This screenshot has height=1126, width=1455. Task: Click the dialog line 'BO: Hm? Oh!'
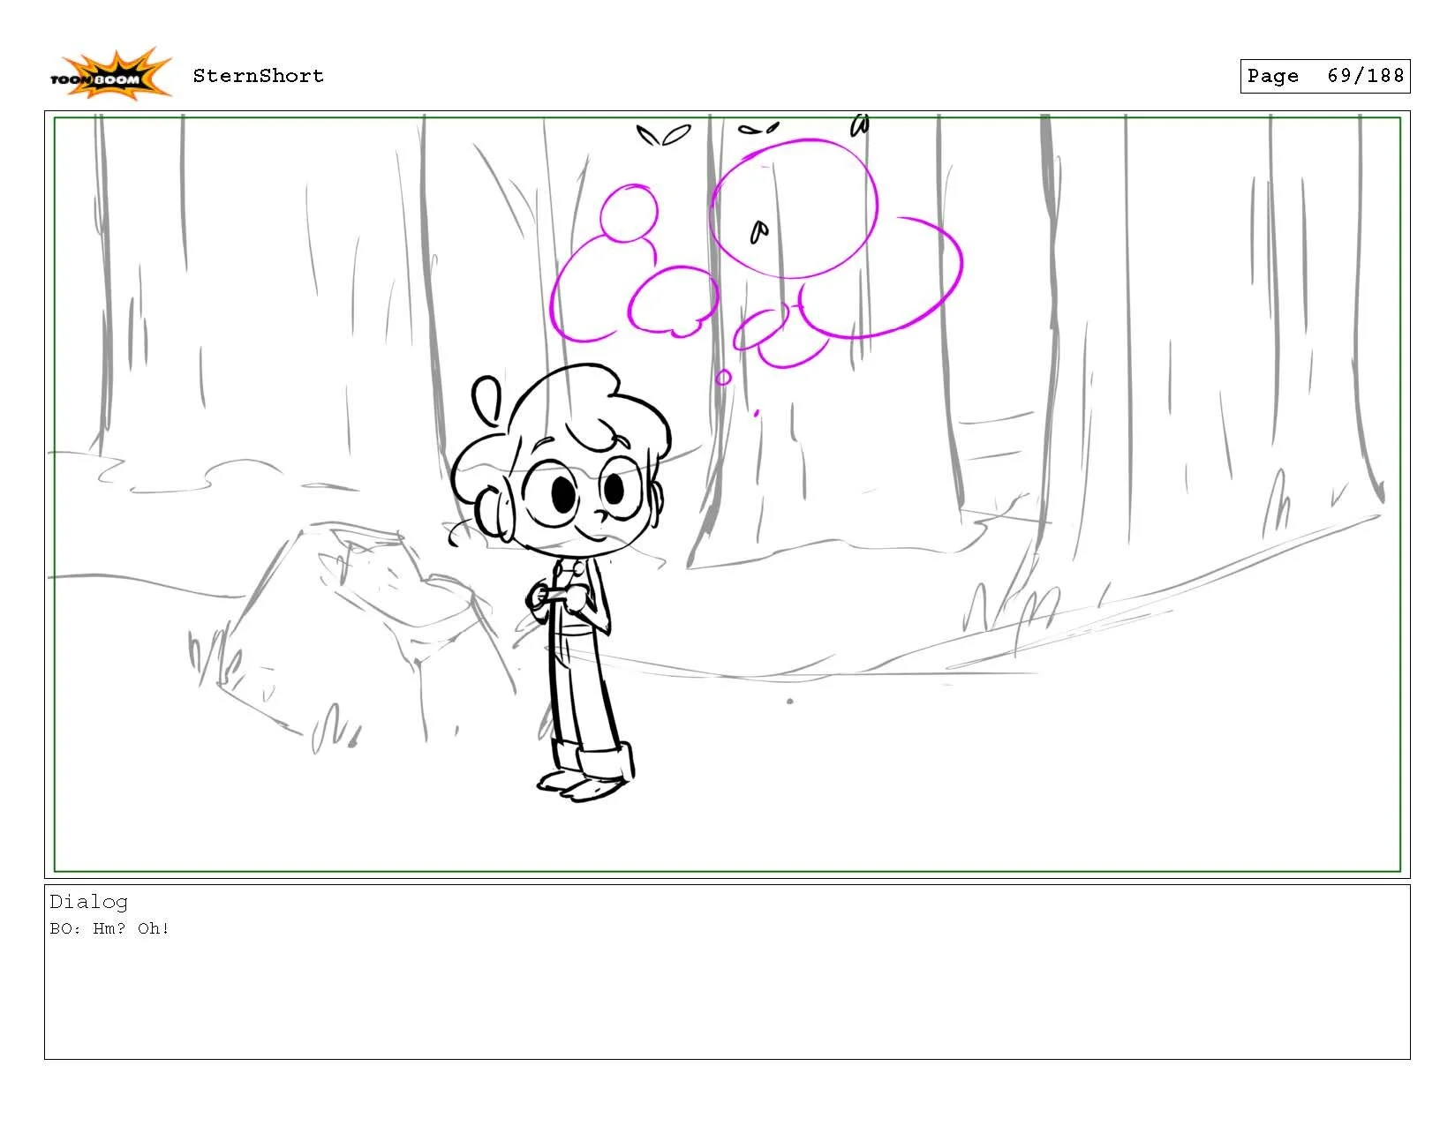[x=110, y=927]
